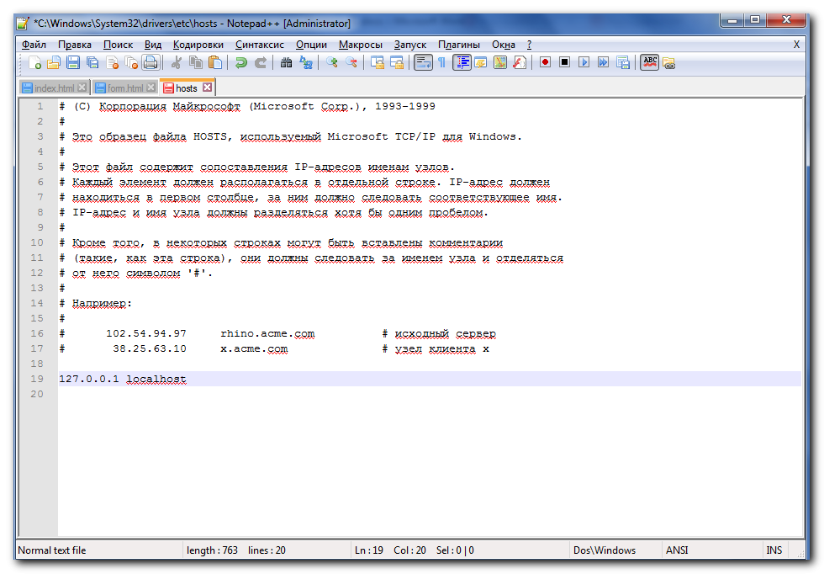Open the Кодировки menu
This screenshot has width=824, height=574.
point(198,45)
